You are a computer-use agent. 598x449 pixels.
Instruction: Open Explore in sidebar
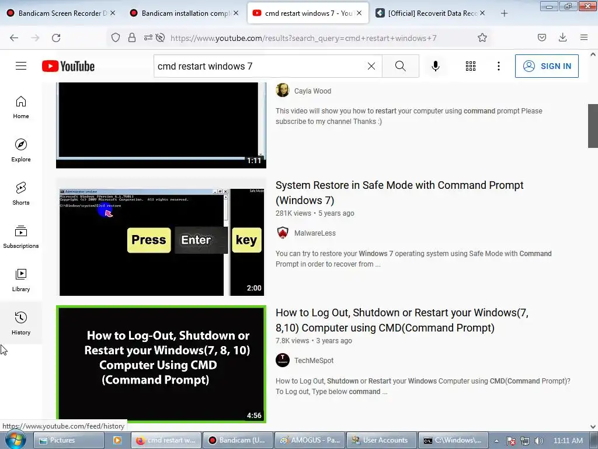21,150
